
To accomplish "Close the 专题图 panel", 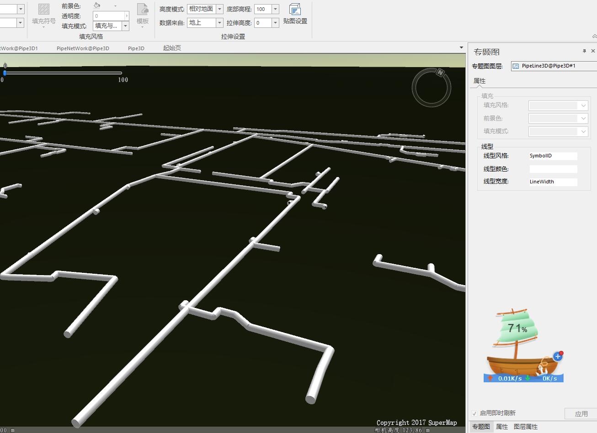I will click(593, 51).
